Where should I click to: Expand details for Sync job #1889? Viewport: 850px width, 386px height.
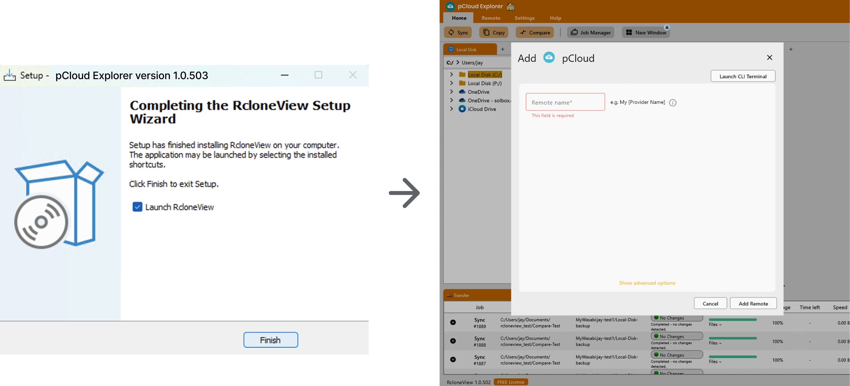pyautogui.click(x=452, y=322)
